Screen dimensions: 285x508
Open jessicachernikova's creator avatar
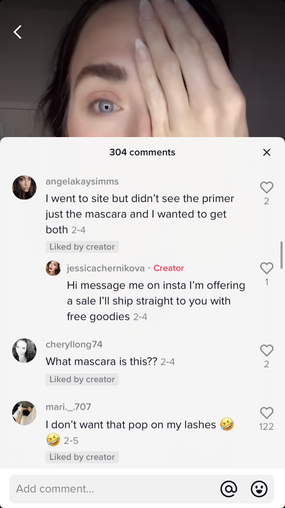click(53, 268)
